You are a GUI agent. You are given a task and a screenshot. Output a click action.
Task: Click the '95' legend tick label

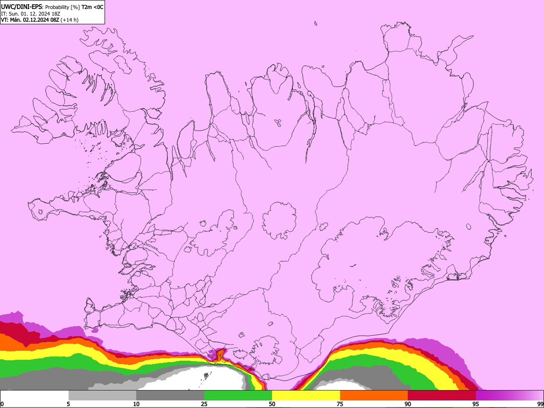(476, 404)
